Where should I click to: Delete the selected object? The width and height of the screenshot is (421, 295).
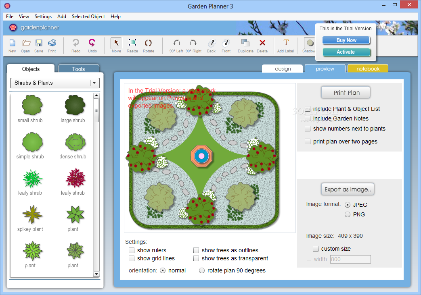[262, 46]
